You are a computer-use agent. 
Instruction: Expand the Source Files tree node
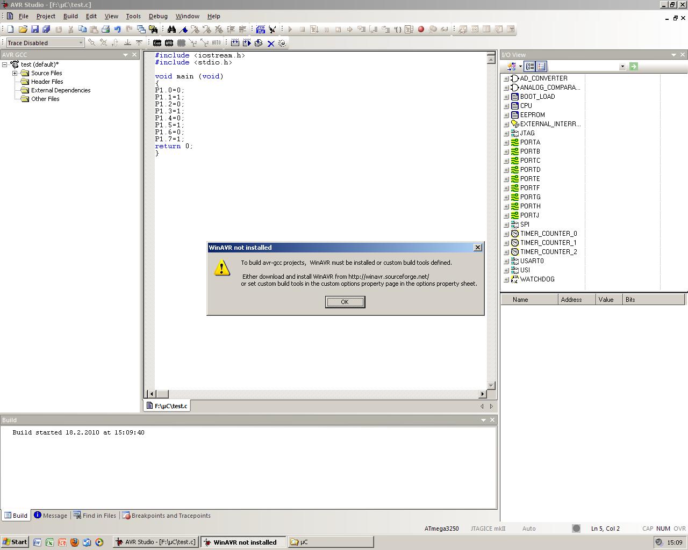pyautogui.click(x=15, y=73)
